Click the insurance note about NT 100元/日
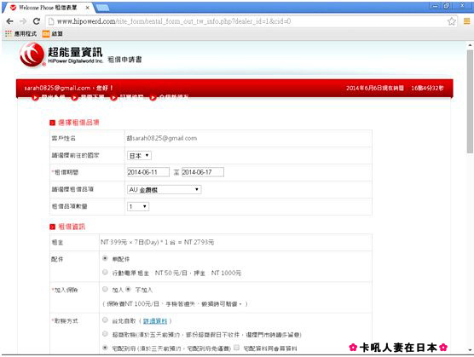This screenshot has width=474, height=357. [176, 304]
